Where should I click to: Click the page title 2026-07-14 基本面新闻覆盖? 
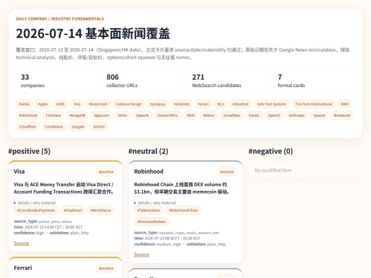(x=93, y=34)
